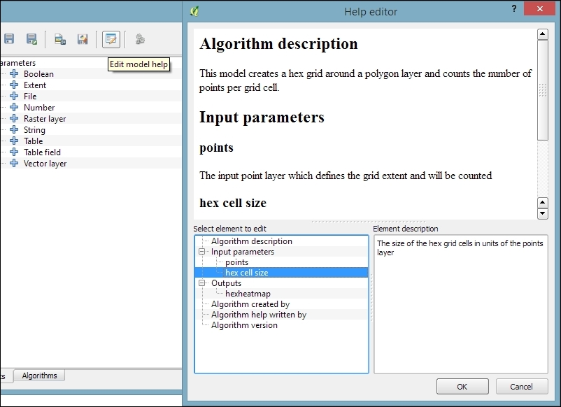Close the Help editor window
561x407 pixels.
[x=539, y=8]
